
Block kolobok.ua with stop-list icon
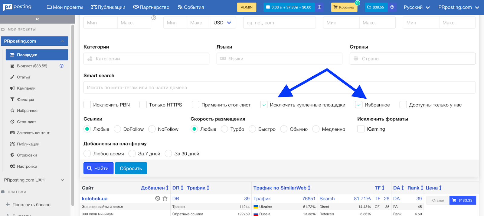158,198
